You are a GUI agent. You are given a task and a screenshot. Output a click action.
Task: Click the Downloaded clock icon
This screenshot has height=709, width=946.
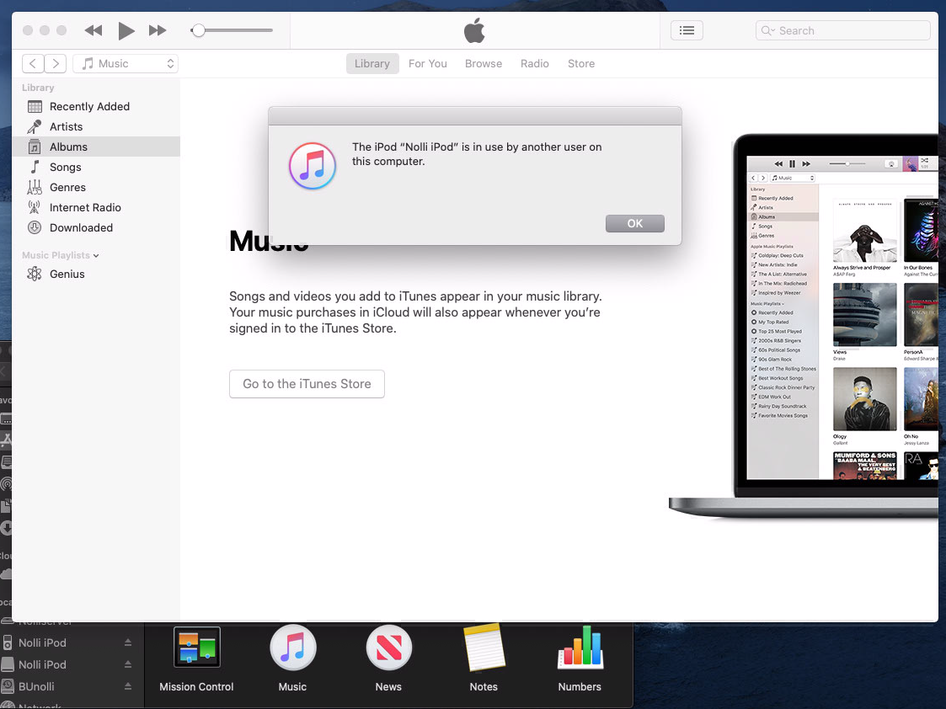click(x=35, y=227)
